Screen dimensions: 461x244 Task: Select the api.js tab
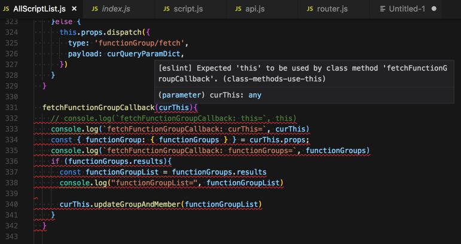pos(255,9)
